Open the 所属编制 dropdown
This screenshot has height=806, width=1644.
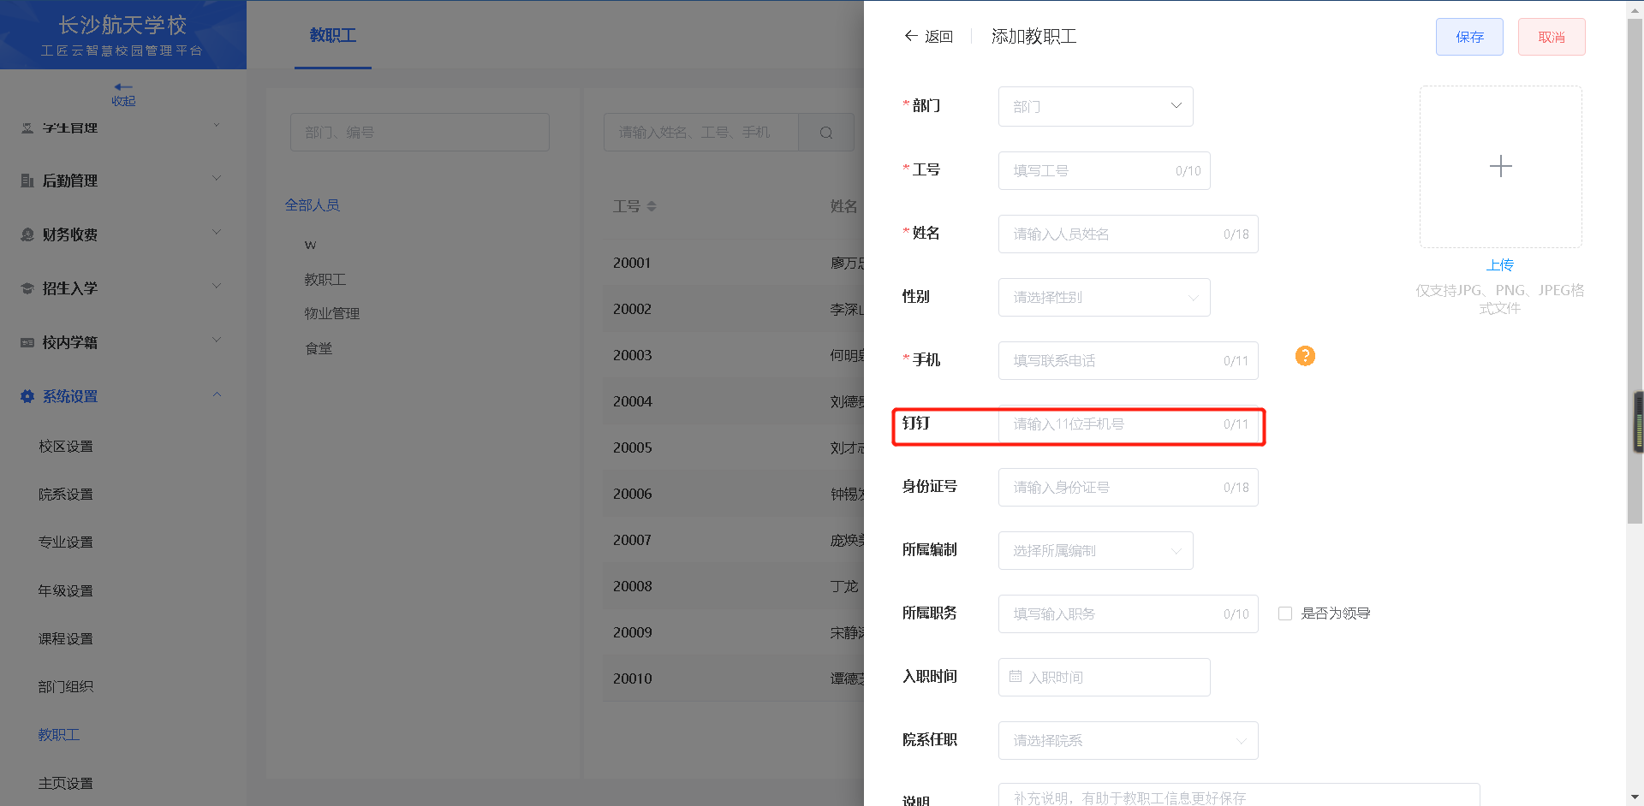[1095, 550]
